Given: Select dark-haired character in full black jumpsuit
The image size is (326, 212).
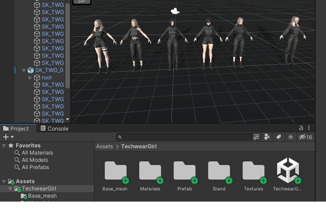Looking at the screenshot, I should click(x=173, y=44).
